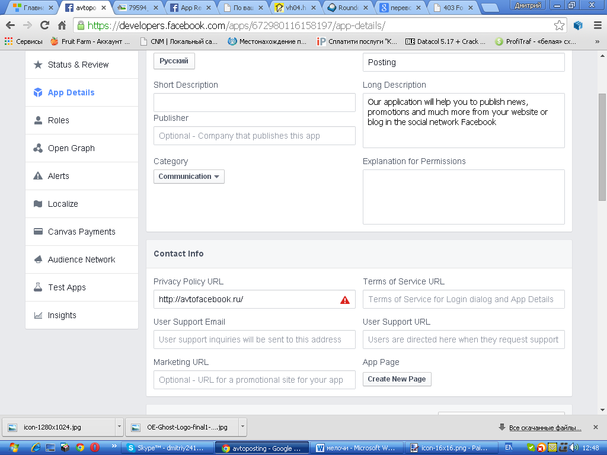Bookmark this page with the star
Viewport: 607px width, 455px height.
click(x=559, y=25)
